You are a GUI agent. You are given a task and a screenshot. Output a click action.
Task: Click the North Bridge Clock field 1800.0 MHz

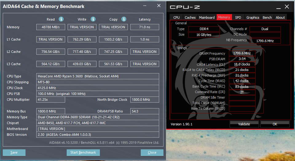(145, 100)
